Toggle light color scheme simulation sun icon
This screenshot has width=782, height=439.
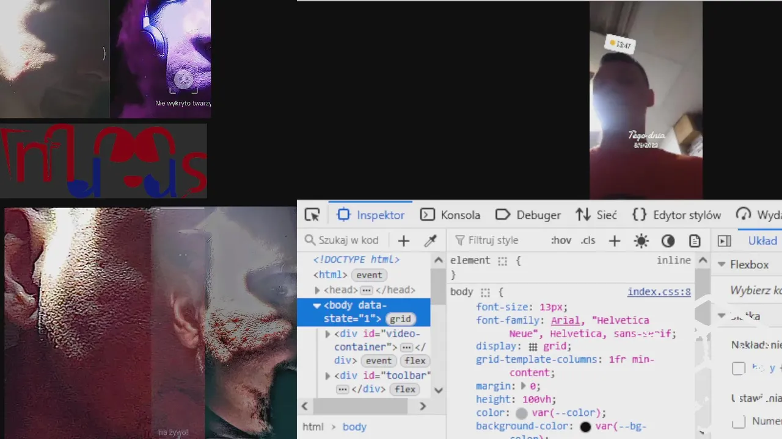[641, 241]
